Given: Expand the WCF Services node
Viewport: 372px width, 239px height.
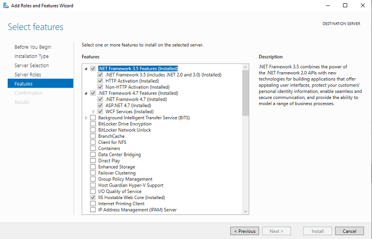Looking at the screenshot, I should (x=94, y=112).
